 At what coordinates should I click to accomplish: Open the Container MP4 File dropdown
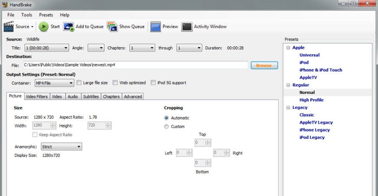click(54, 83)
